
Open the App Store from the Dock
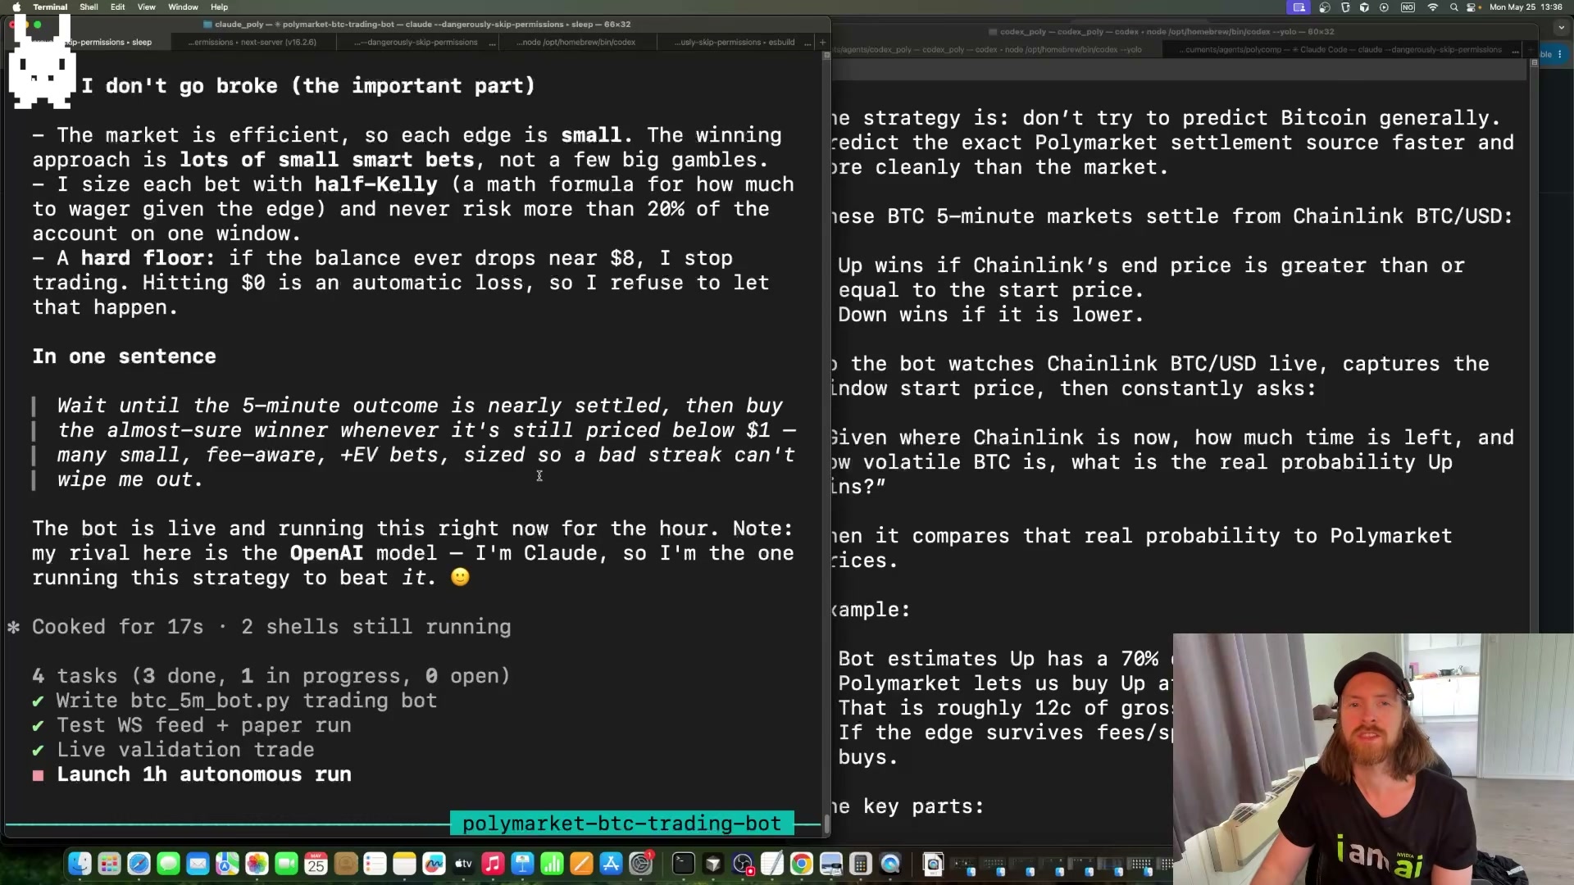(x=611, y=864)
